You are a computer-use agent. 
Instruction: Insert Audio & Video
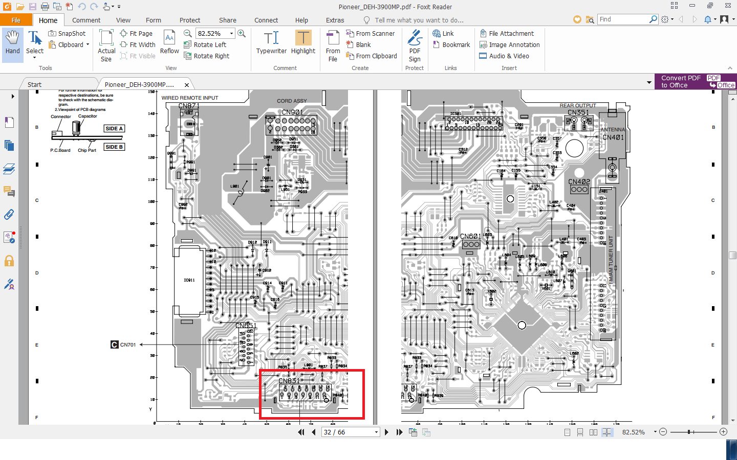pyautogui.click(x=504, y=56)
